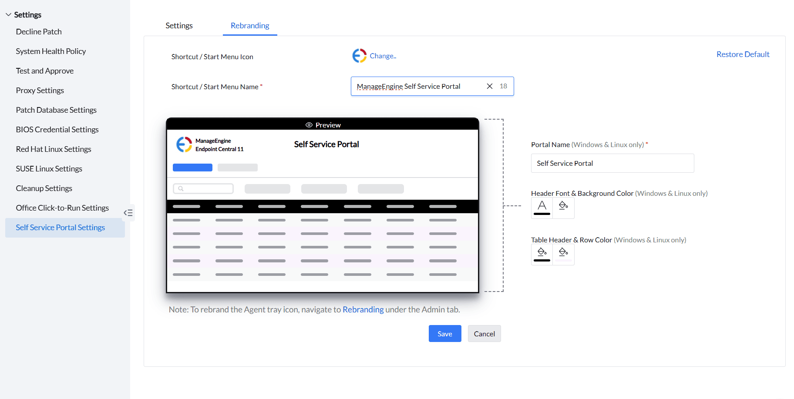This screenshot has height=399, width=794.
Task: Open Proxy Settings
Action: pos(40,91)
